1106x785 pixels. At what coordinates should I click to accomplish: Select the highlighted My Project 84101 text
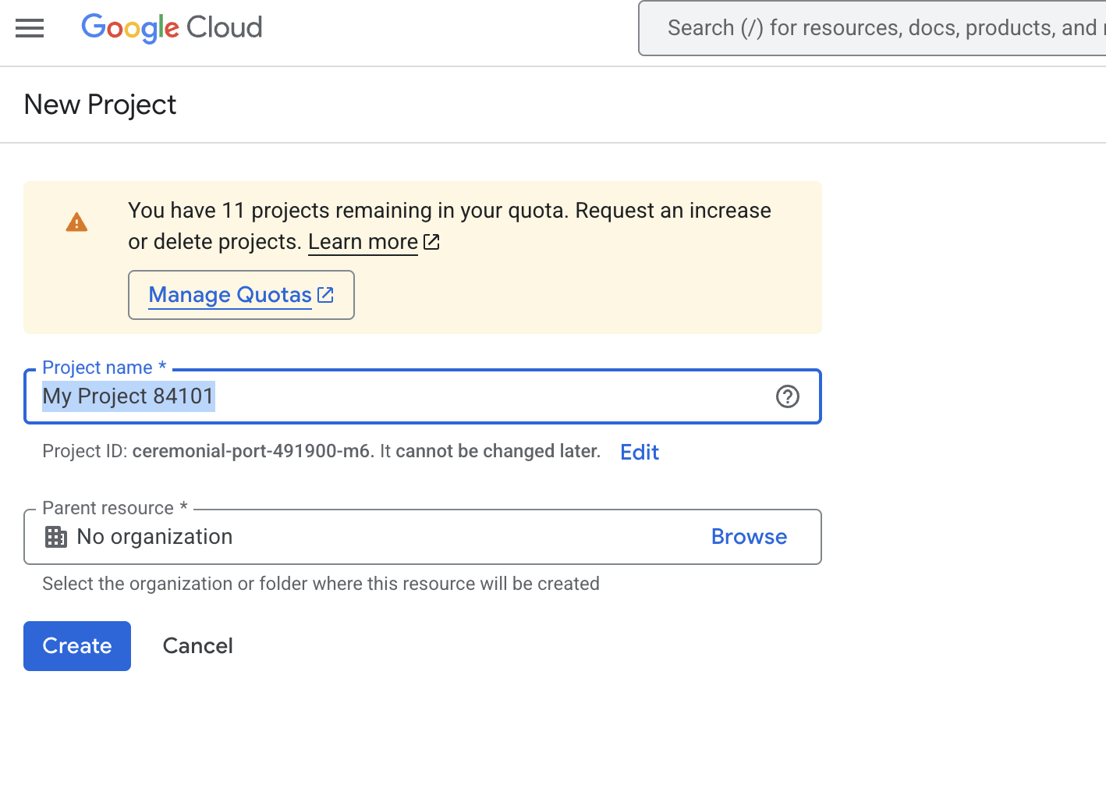pyautogui.click(x=128, y=396)
